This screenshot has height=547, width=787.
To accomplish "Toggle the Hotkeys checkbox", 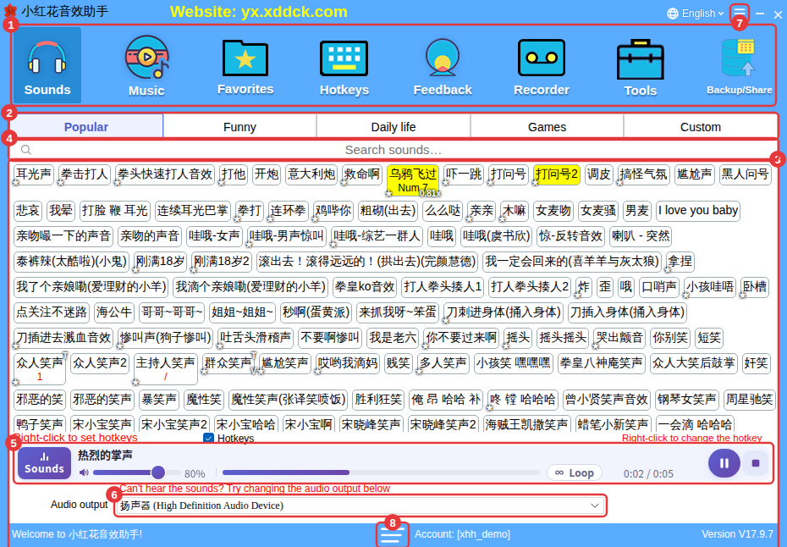I will tap(208, 438).
